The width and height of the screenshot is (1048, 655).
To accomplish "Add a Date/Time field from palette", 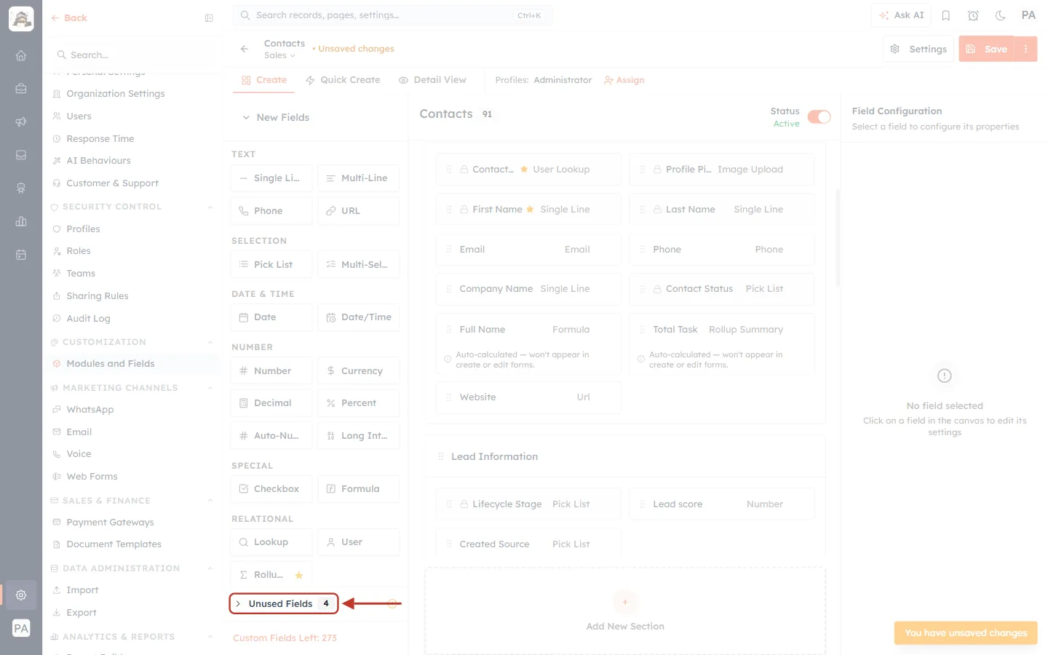I will coord(359,317).
